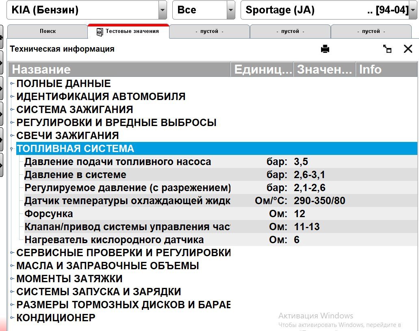The height and width of the screenshot is (331, 419).
Task: Select the Форсунка row
Action: 220,213
